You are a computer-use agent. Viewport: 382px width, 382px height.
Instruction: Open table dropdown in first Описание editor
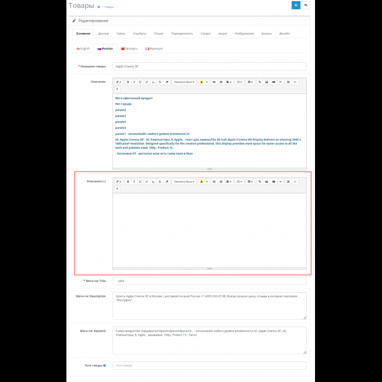[x=250, y=82]
